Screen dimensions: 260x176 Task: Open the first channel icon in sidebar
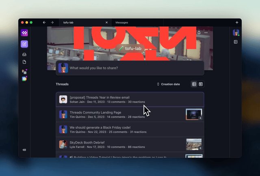[24, 71]
